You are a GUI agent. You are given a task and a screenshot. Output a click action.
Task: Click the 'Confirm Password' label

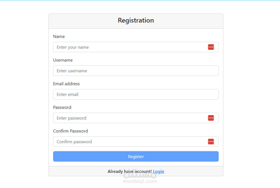pyautogui.click(x=70, y=131)
